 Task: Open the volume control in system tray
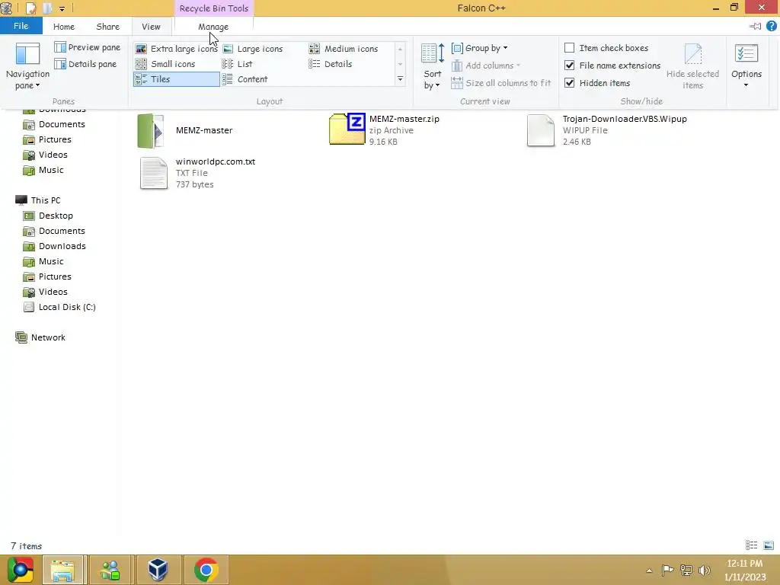[x=705, y=571]
